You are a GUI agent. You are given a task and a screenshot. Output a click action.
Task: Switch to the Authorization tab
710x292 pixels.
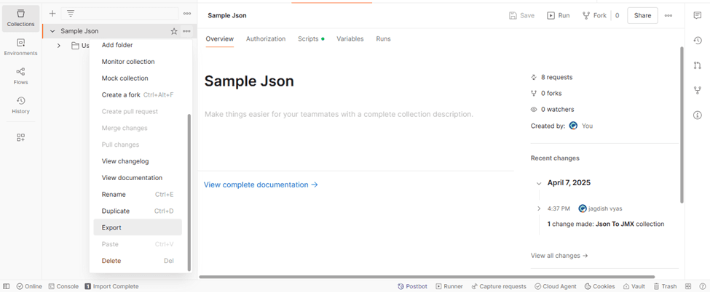[x=266, y=39]
